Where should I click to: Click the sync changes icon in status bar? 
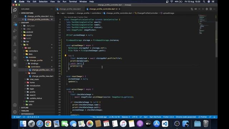click(24, 117)
